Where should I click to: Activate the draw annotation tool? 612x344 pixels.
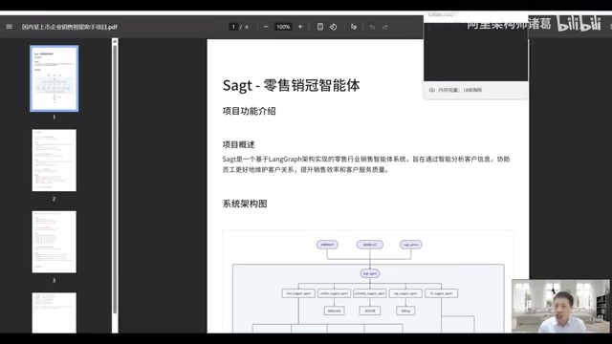[354, 27]
